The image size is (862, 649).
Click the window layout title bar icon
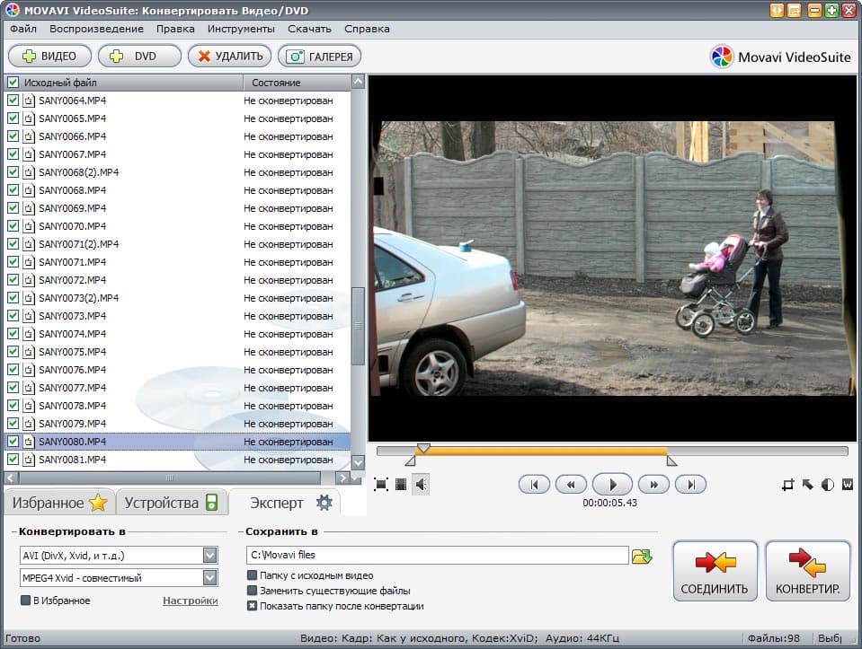(795, 11)
